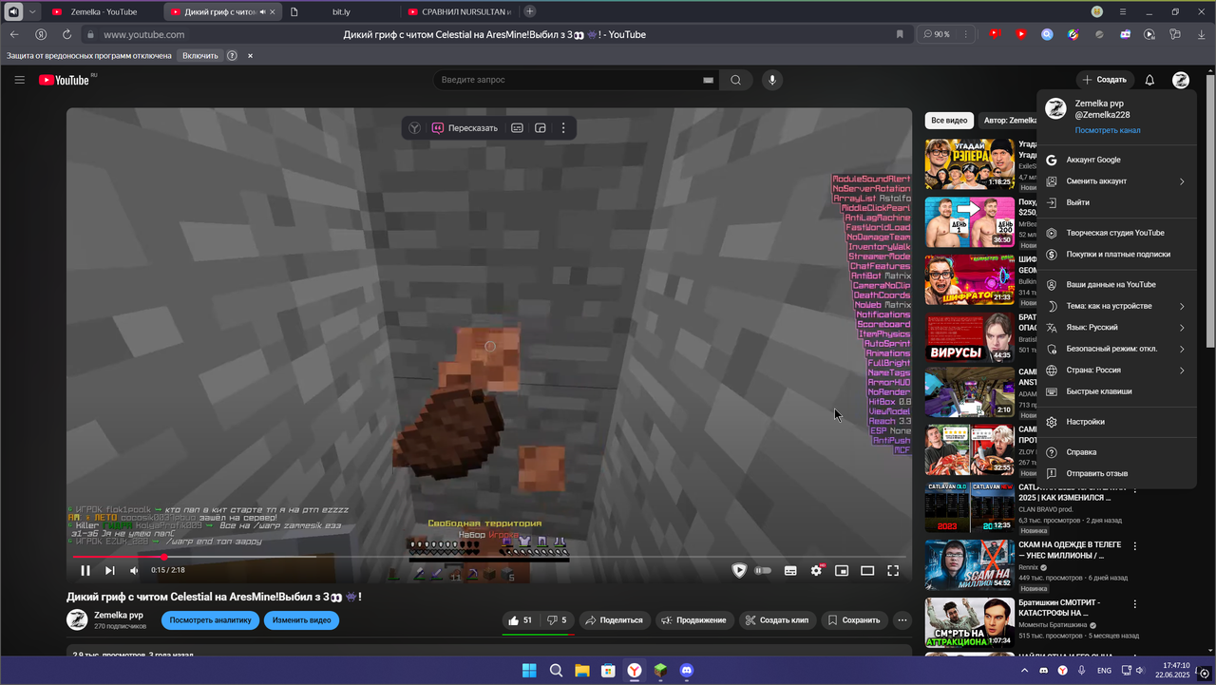1216x685 pixels.
Task: Click Изменить видео button
Action: 301,620
